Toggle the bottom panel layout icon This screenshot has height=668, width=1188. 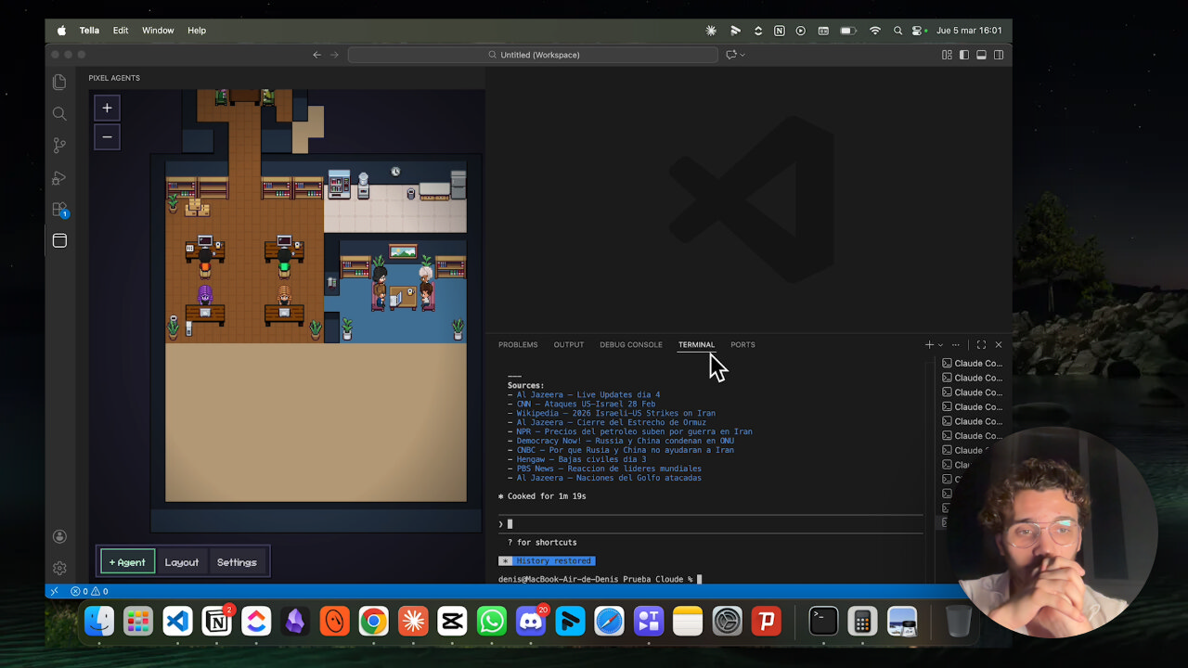click(x=981, y=55)
